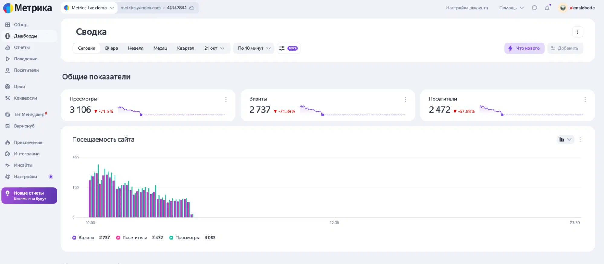Click the Визиты sparkline chart
The width and height of the screenshot is (604, 264).
(x=352, y=111)
